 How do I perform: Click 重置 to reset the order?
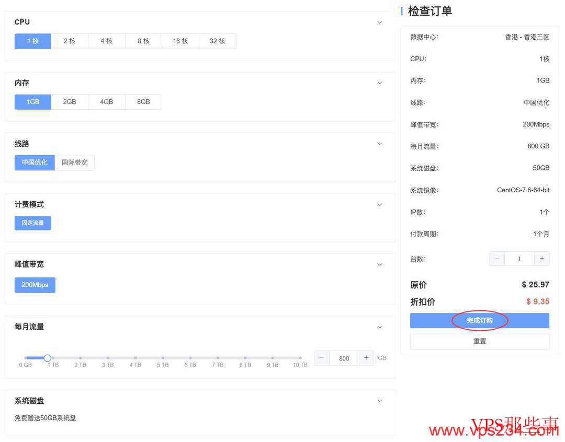[479, 341]
